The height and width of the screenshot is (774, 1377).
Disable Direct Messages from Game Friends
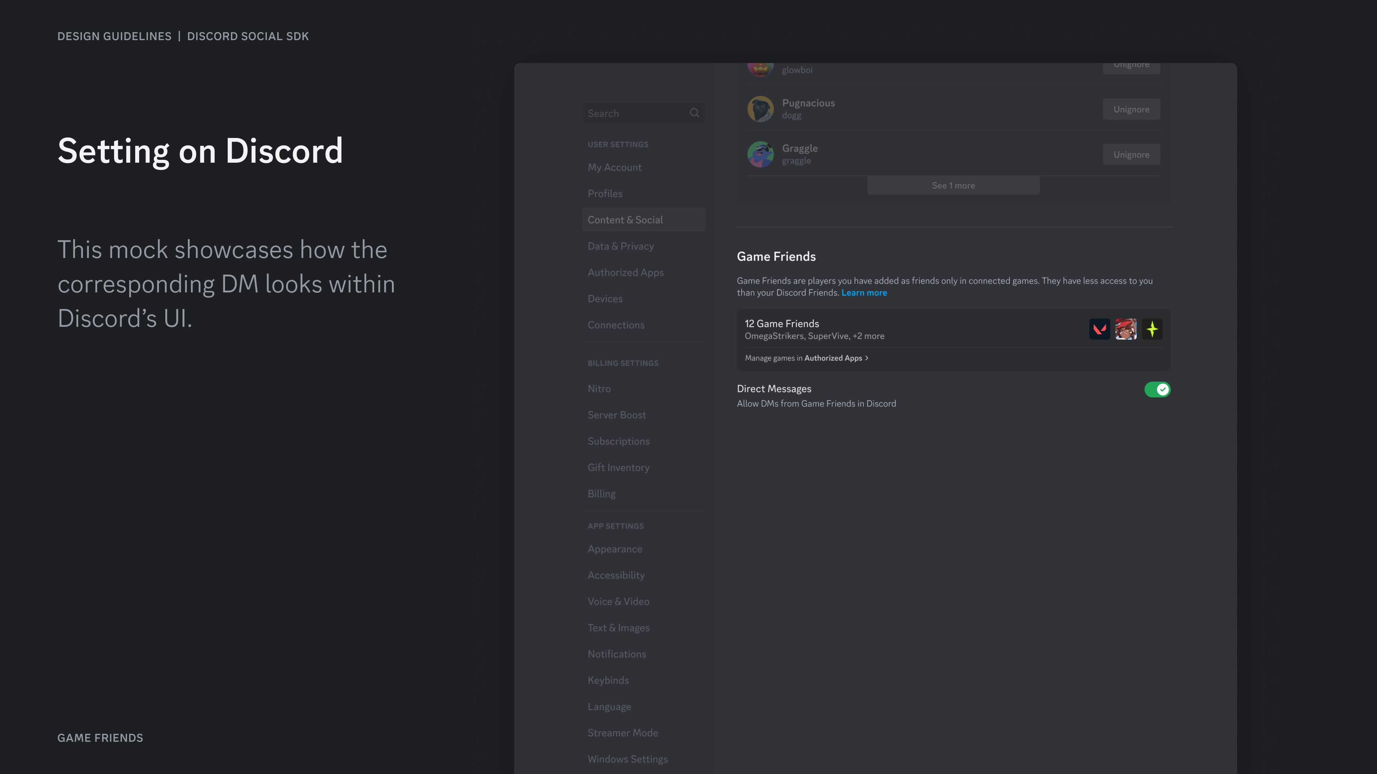(1157, 390)
